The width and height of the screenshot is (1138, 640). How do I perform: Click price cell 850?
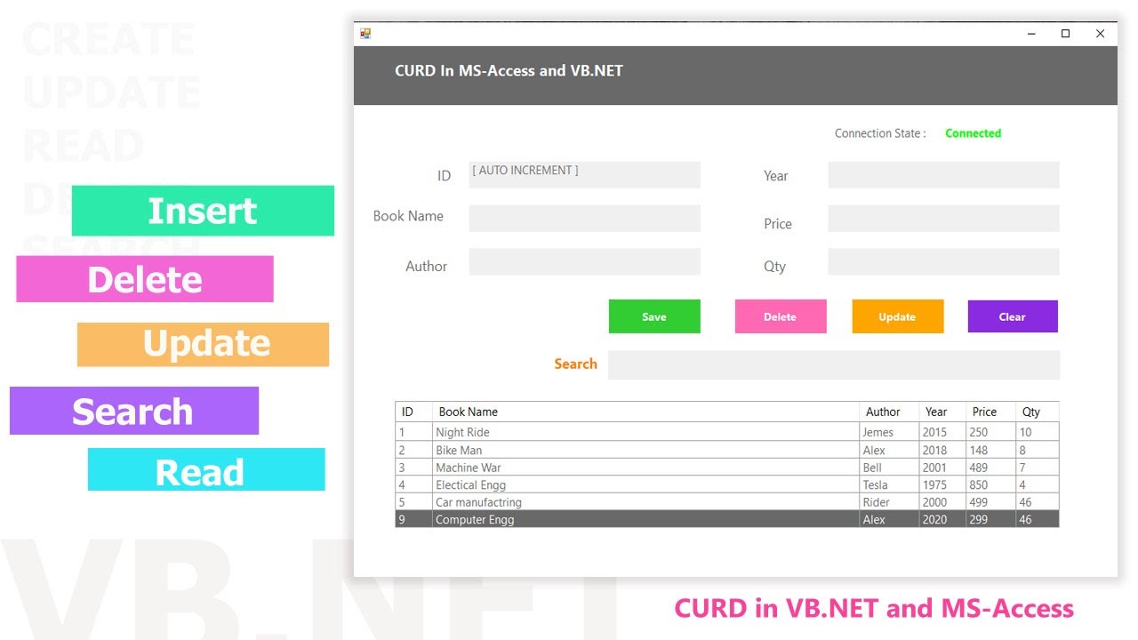[x=991, y=484]
